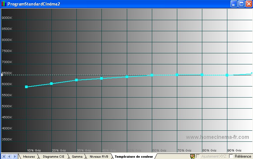Enable the Référence checkbox
This screenshot has height=159, width=253.
[231, 156]
